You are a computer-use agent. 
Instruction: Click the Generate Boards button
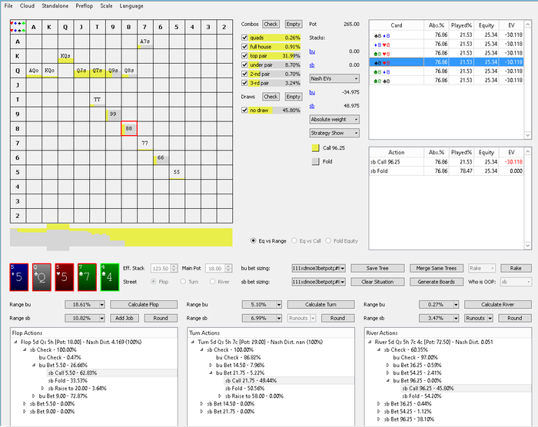coord(436,282)
